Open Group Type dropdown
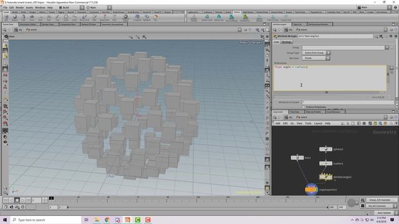 tap(316, 52)
